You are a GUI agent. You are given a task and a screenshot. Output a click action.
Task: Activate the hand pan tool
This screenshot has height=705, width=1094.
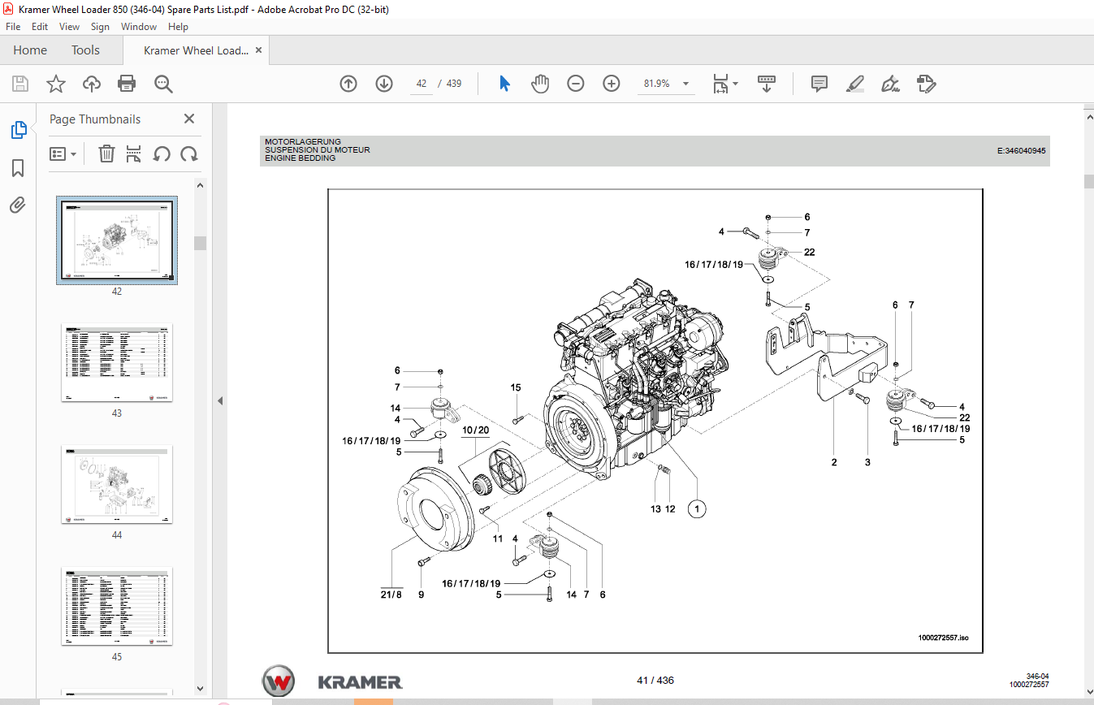pos(540,84)
